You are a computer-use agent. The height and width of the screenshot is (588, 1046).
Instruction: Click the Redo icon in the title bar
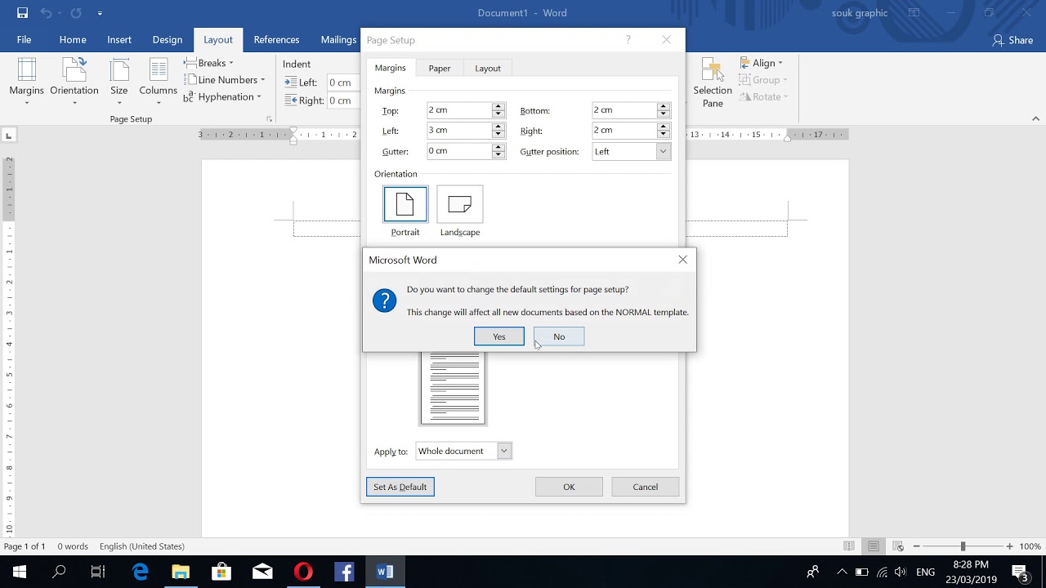click(76, 13)
